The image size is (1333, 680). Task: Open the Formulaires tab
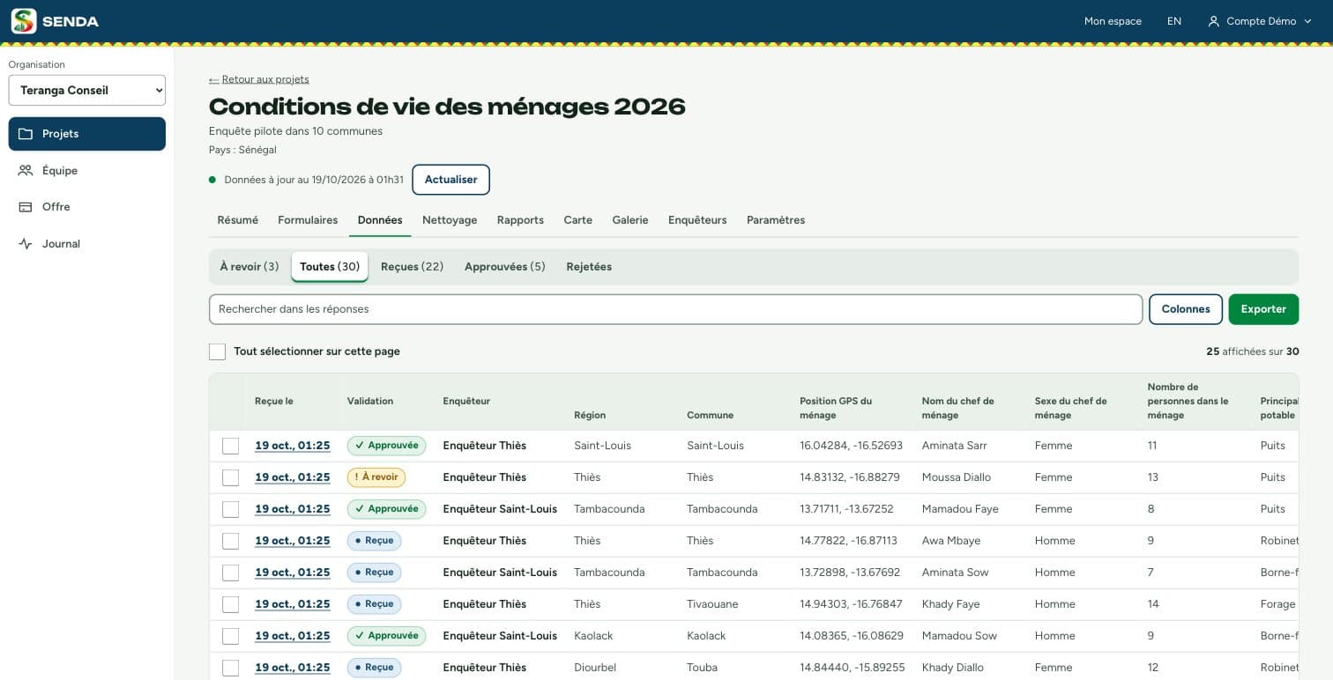pyautogui.click(x=308, y=220)
